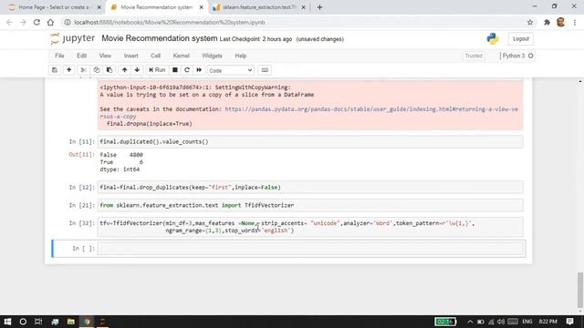Viewport: 584px width, 328px height.
Task: Open the Cell menu
Action: tap(155, 56)
